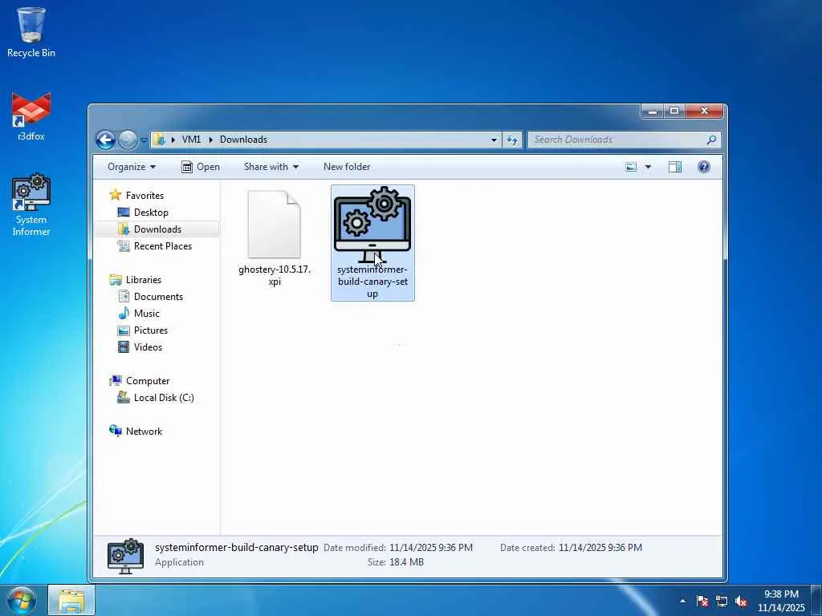Screen dimensions: 822x616
Task: Refresh the Downloads folder view
Action: 511,140
